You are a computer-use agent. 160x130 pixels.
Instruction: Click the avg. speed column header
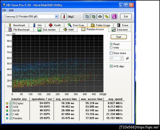tap(115, 99)
